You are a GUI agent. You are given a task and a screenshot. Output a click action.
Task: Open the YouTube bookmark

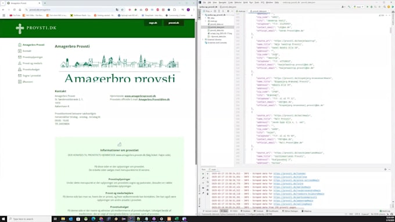tap(15, 15)
